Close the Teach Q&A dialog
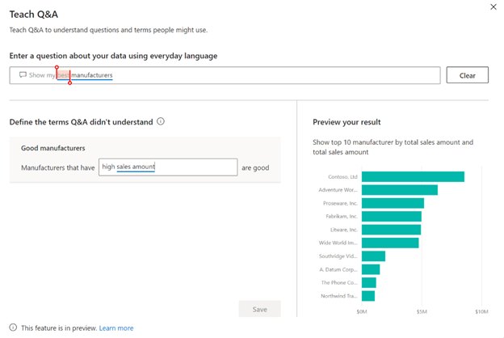This screenshot has height=338, width=504. coord(493,7)
